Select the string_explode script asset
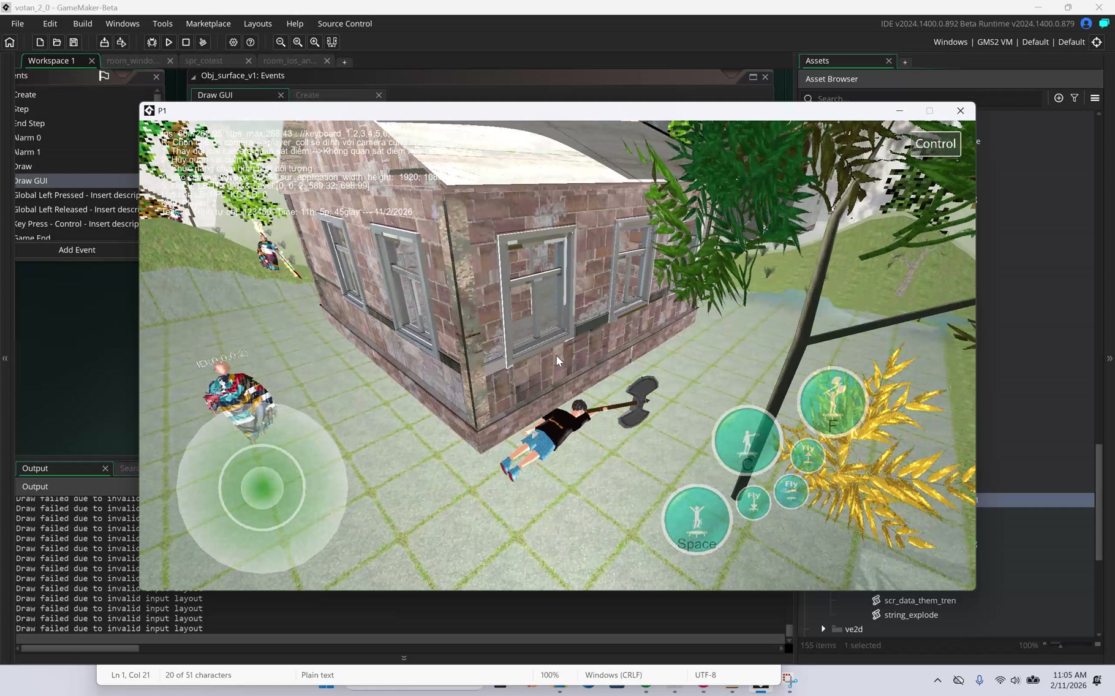Image resolution: width=1115 pixels, height=696 pixels. click(910, 615)
